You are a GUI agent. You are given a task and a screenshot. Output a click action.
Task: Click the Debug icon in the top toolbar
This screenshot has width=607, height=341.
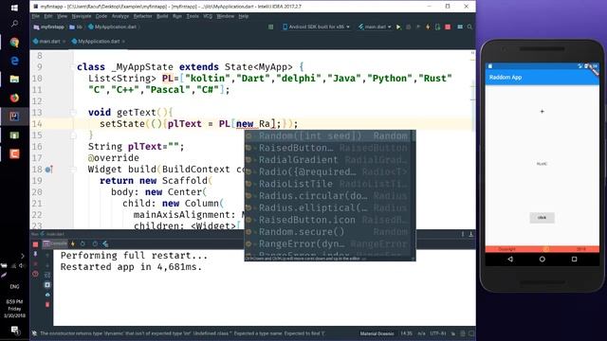pyautogui.click(x=408, y=27)
